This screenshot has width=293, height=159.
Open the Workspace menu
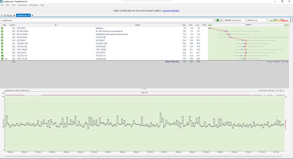click(x=34, y=5)
